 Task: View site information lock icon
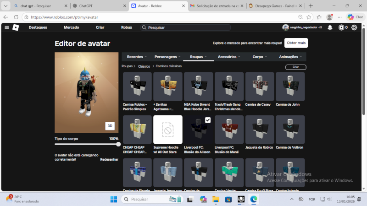pyautogui.click(x=27, y=17)
